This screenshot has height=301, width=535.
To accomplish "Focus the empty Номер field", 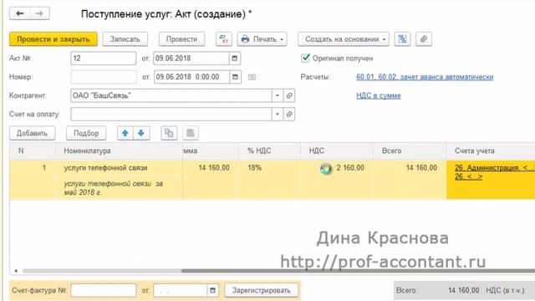I will (x=104, y=77).
